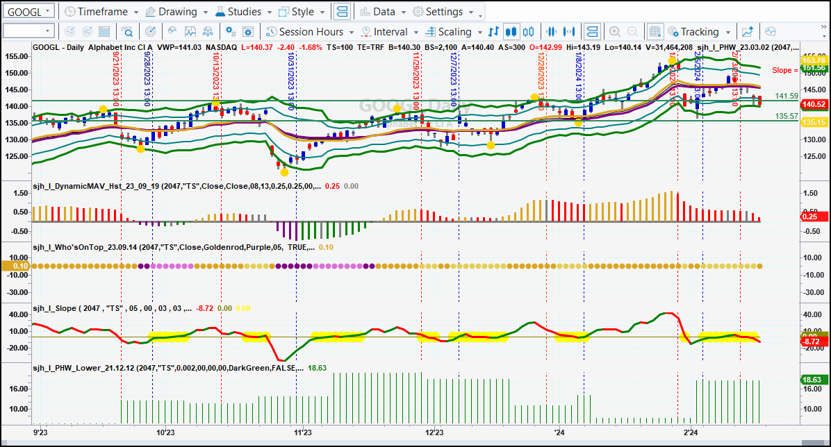
Task: Click the chart-in-frame template icon
Action: click(190, 32)
